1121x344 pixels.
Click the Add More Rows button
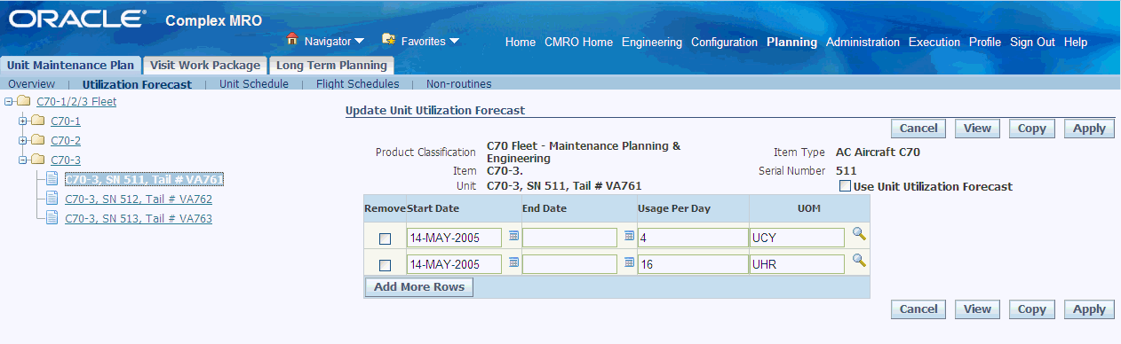click(x=419, y=287)
